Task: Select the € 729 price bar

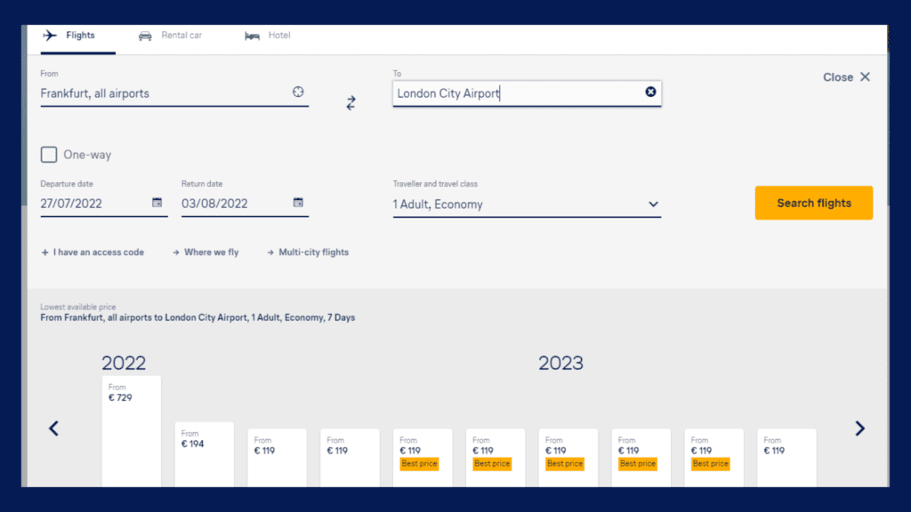Action: [132, 431]
